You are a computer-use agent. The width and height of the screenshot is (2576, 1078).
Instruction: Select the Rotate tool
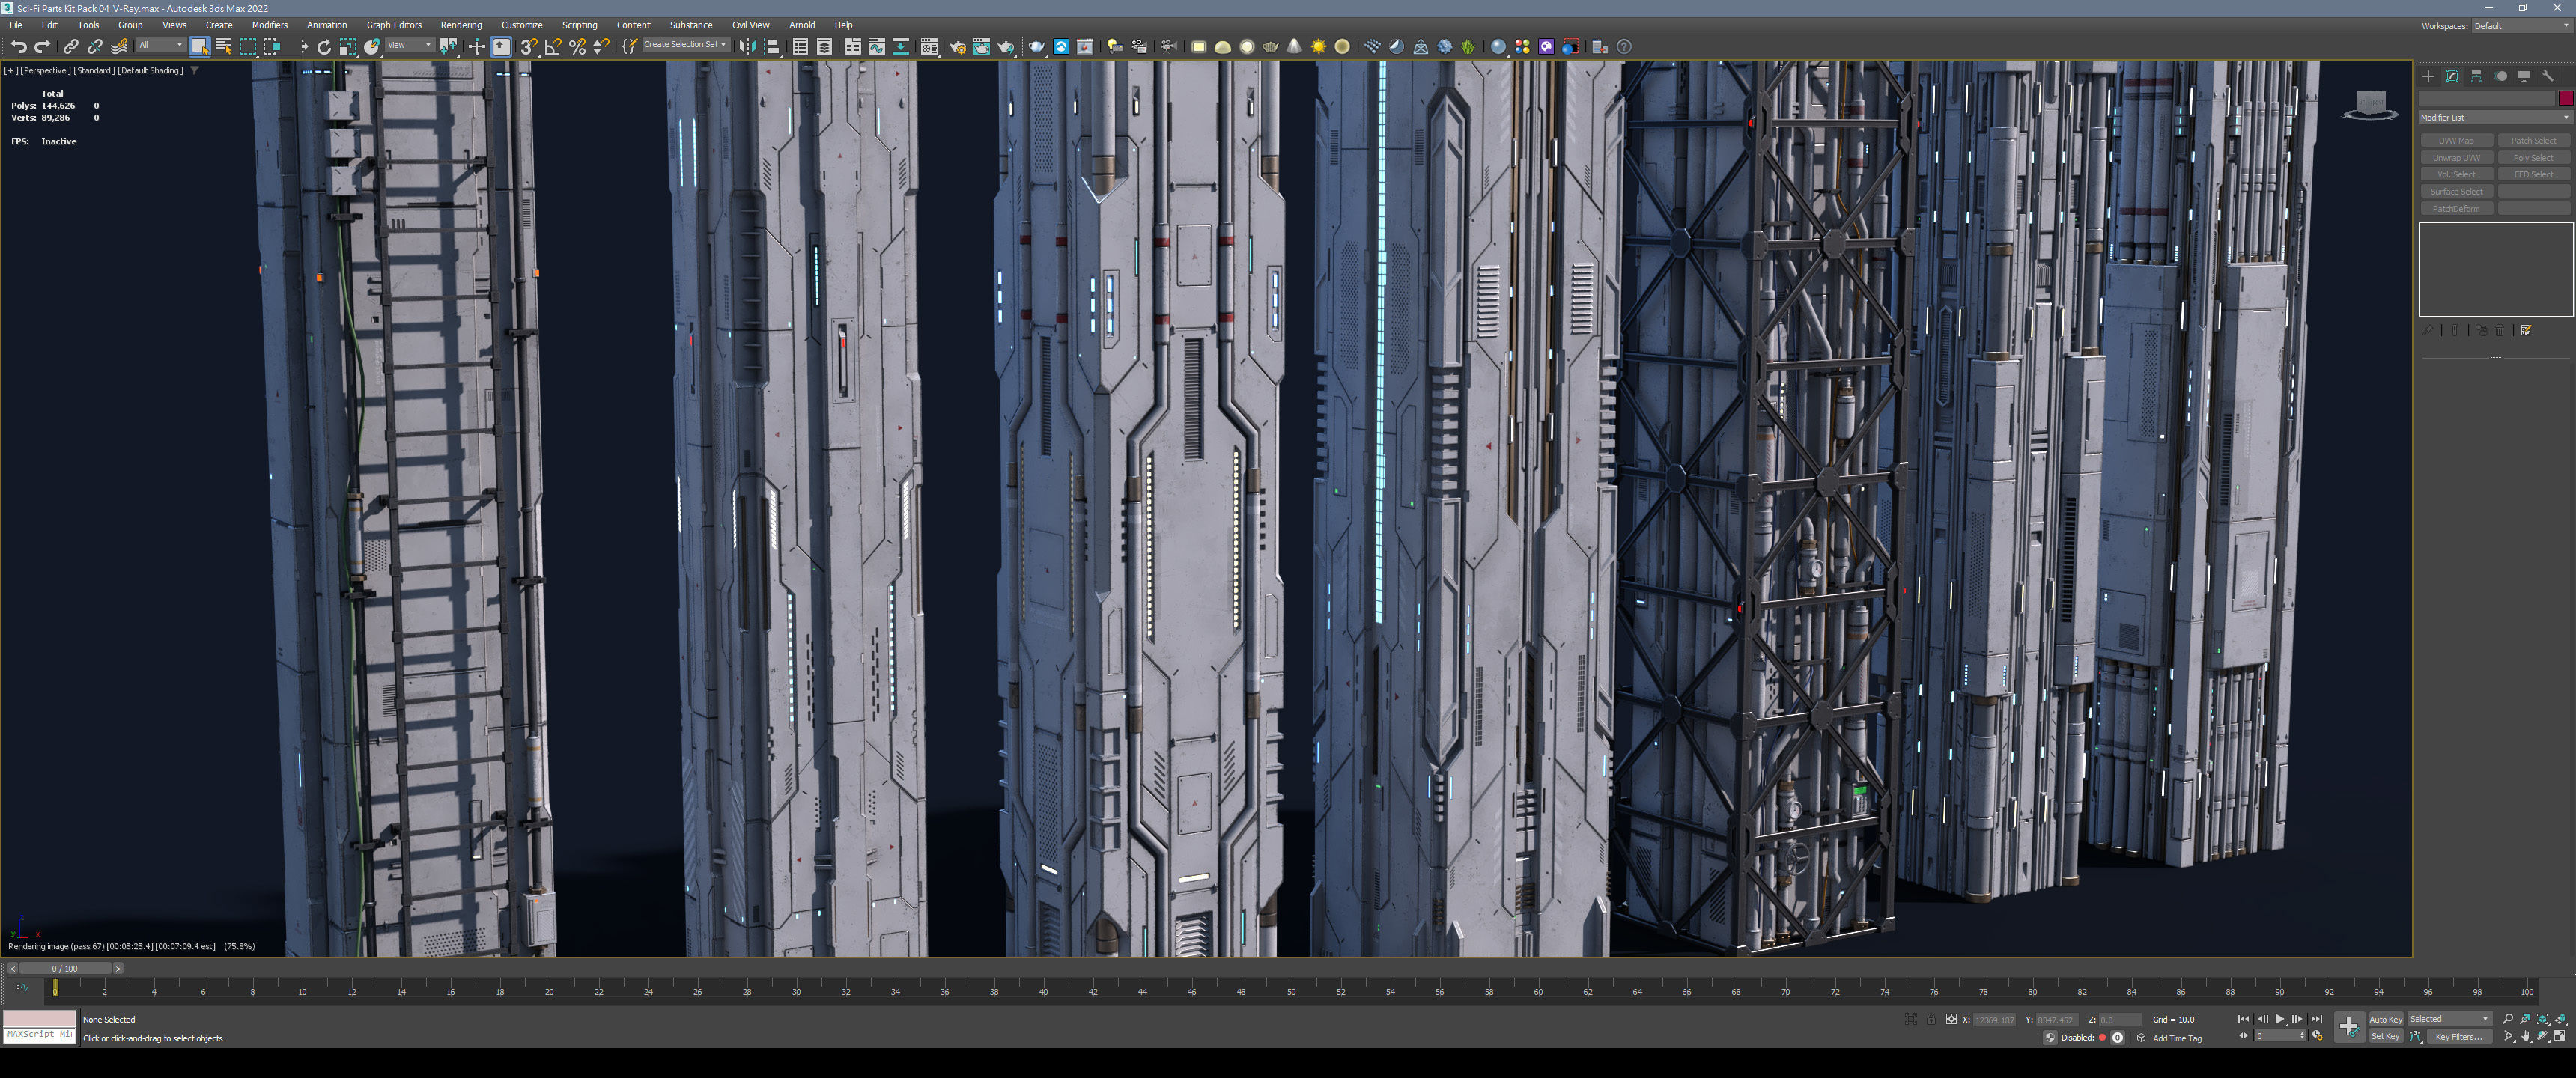pos(323,46)
